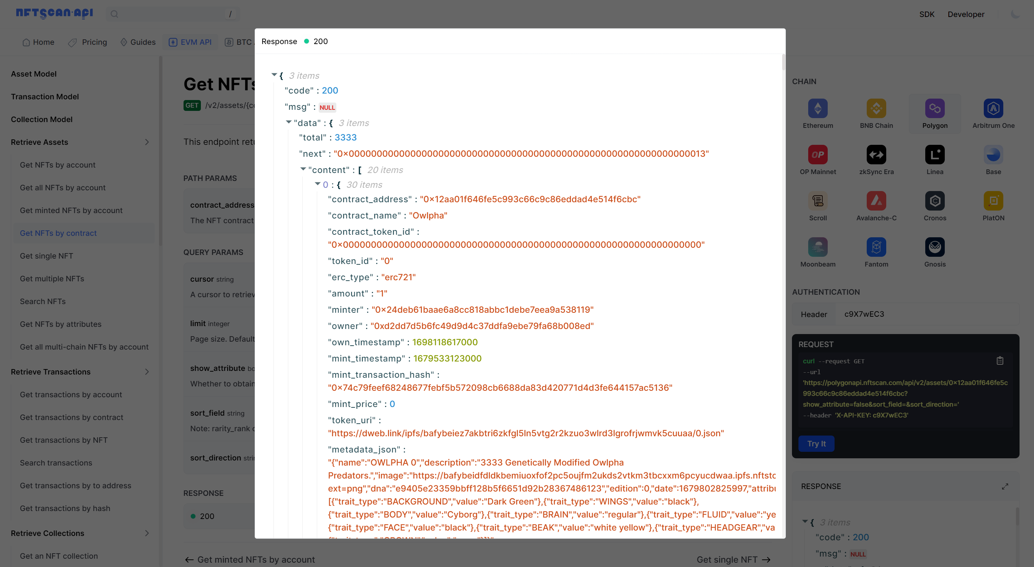This screenshot has width=1034, height=567.
Task: Switch authentication to the Header option
Action: coord(813,314)
